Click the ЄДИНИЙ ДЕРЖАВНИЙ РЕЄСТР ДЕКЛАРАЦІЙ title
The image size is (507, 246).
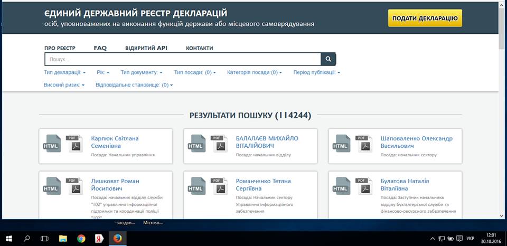136,13
